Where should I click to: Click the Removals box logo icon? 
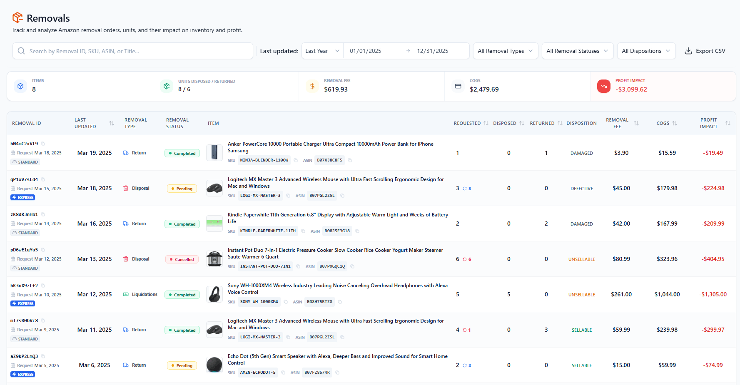17,18
